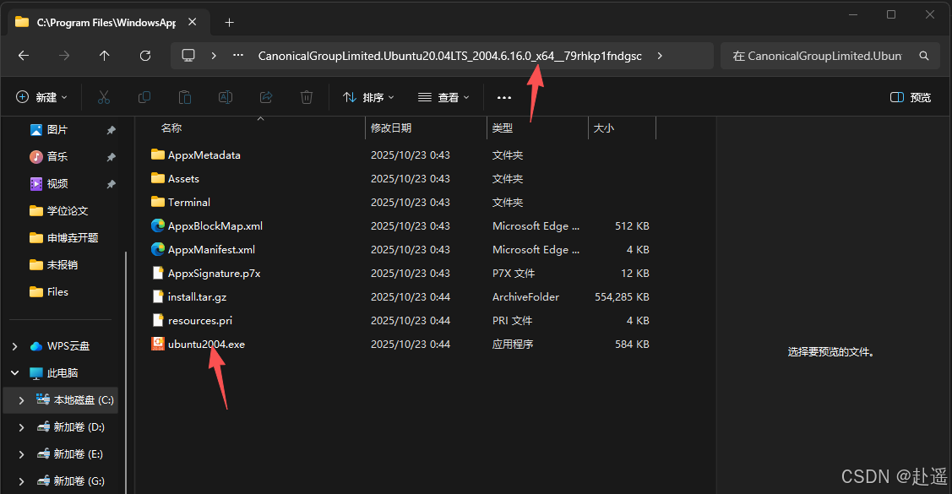
Task: Click the 554,285 KB size of install.tar.gz
Action: 622,296
